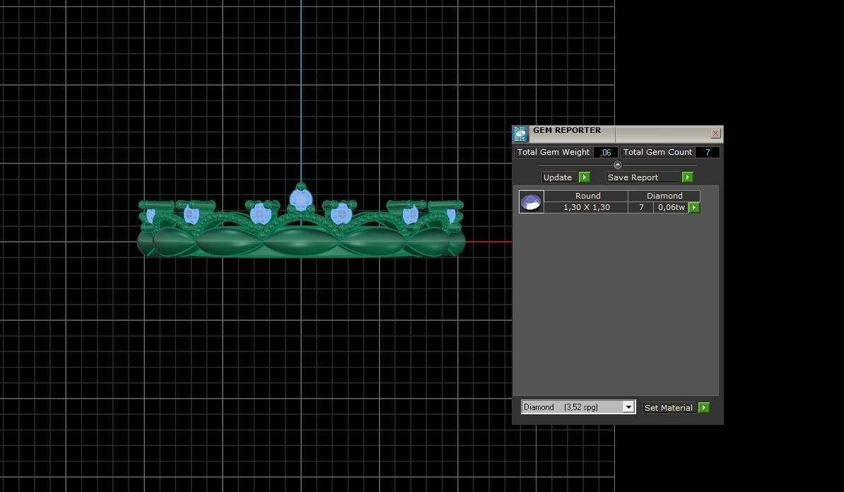Image resolution: width=844 pixels, height=492 pixels.
Task: Select the green ring band model
Action: coord(301,242)
